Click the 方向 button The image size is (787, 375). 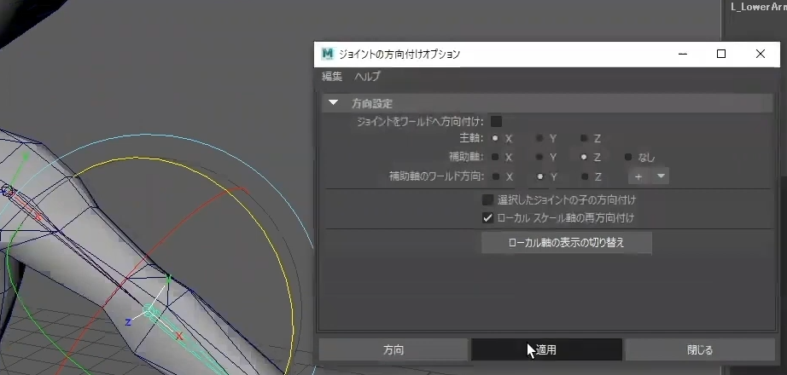(393, 349)
